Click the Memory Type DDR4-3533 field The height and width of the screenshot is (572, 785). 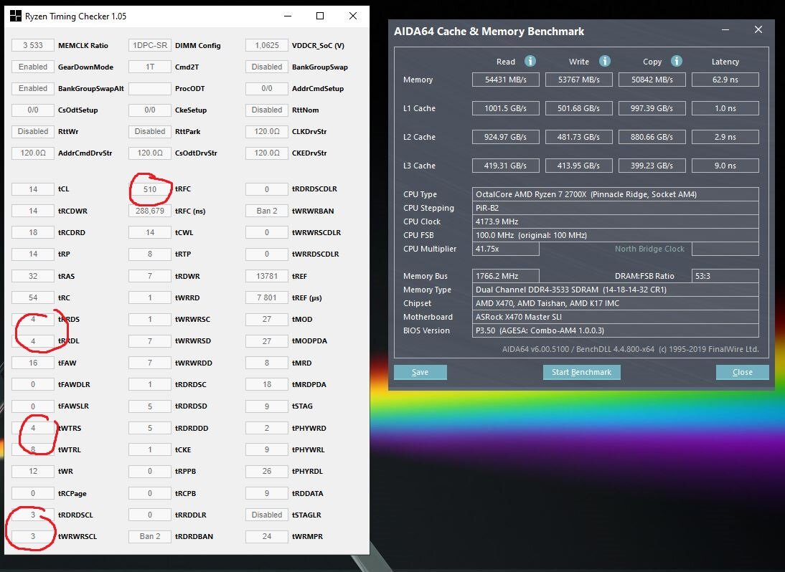coord(615,290)
